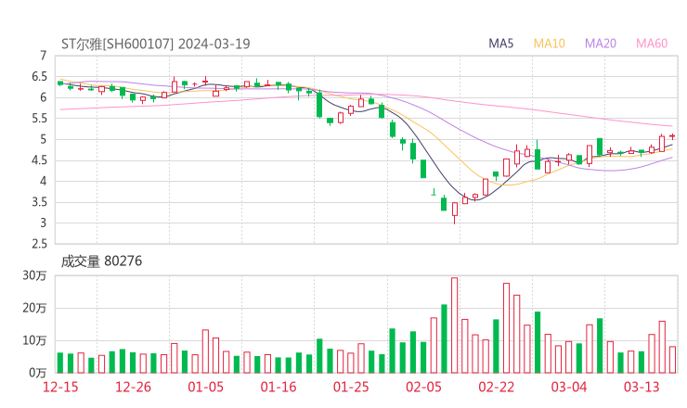Viewport: 687px width, 408px height.
Task: Click the chart title ST尔雅[SH600107] 2024-03-19
Action: [156, 44]
